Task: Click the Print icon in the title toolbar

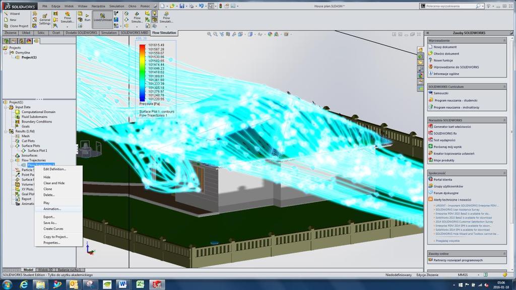Action: (x=191, y=6)
